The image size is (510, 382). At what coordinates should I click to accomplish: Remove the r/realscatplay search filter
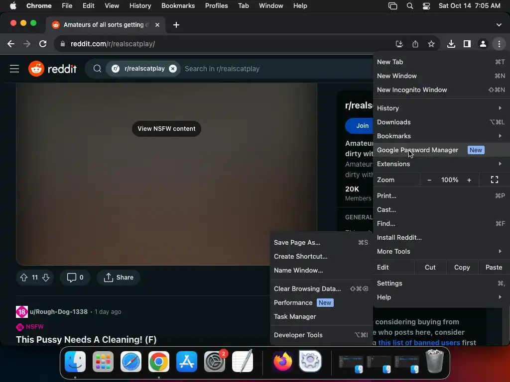click(173, 69)
